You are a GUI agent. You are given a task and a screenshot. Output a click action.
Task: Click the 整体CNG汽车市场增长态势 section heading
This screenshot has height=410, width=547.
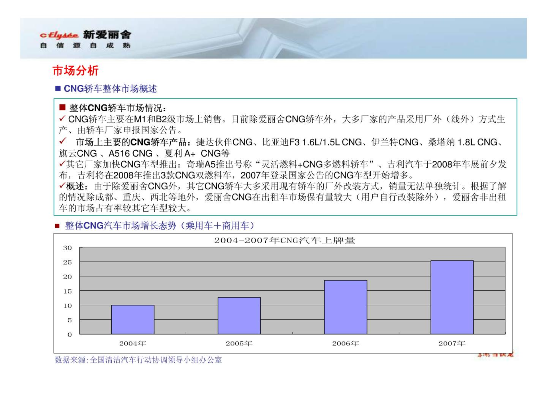(x=160, y=225)
